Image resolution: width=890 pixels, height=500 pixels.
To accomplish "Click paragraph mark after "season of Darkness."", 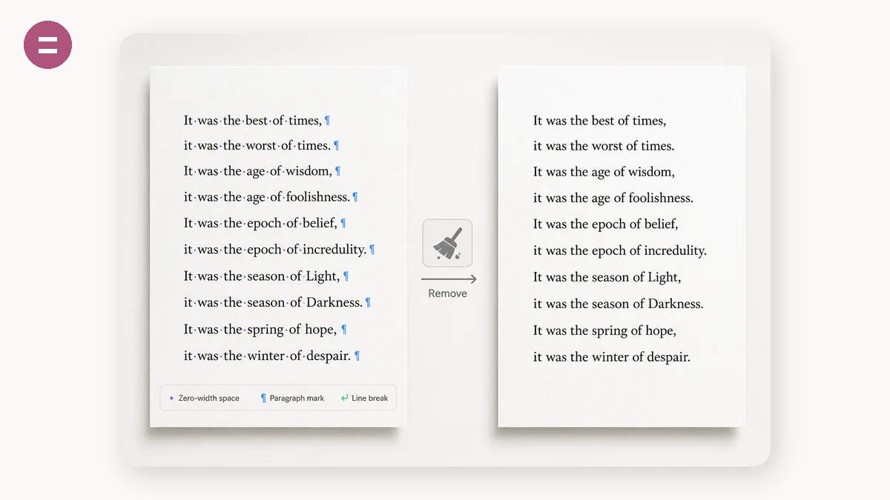I will point(368,302).
